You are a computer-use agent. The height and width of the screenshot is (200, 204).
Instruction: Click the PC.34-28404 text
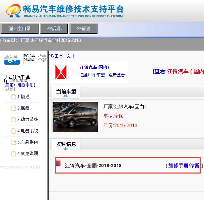pos(29,58)
